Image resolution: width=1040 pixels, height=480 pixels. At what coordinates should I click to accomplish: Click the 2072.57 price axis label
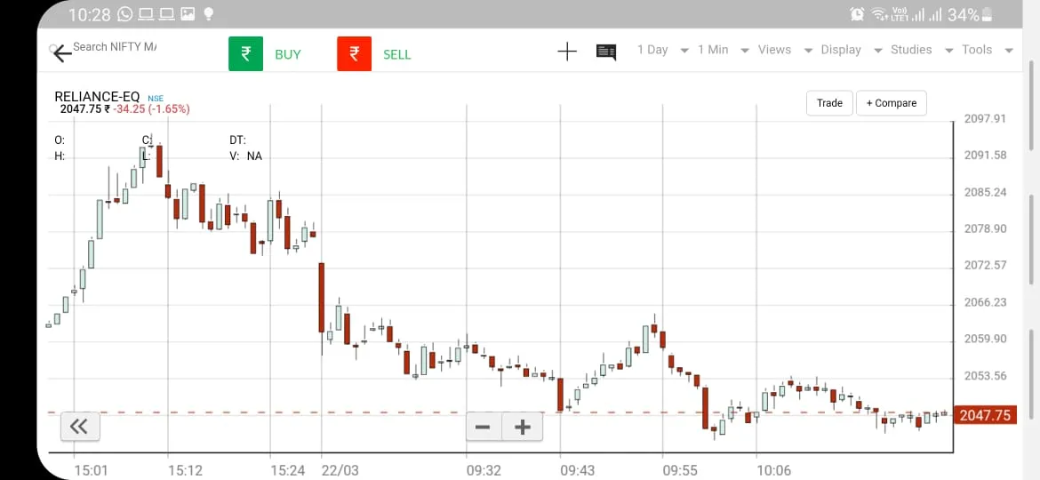coord(985,265)
